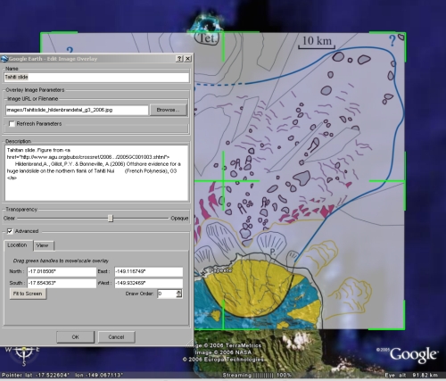Select the Location tab
The height and width of the screenshot is (381, 446).
[18, 245]
